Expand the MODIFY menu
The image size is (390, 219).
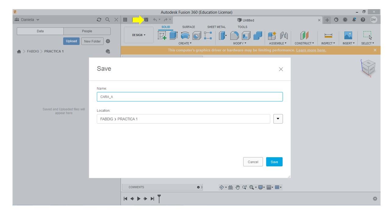[x=240, y=43]
